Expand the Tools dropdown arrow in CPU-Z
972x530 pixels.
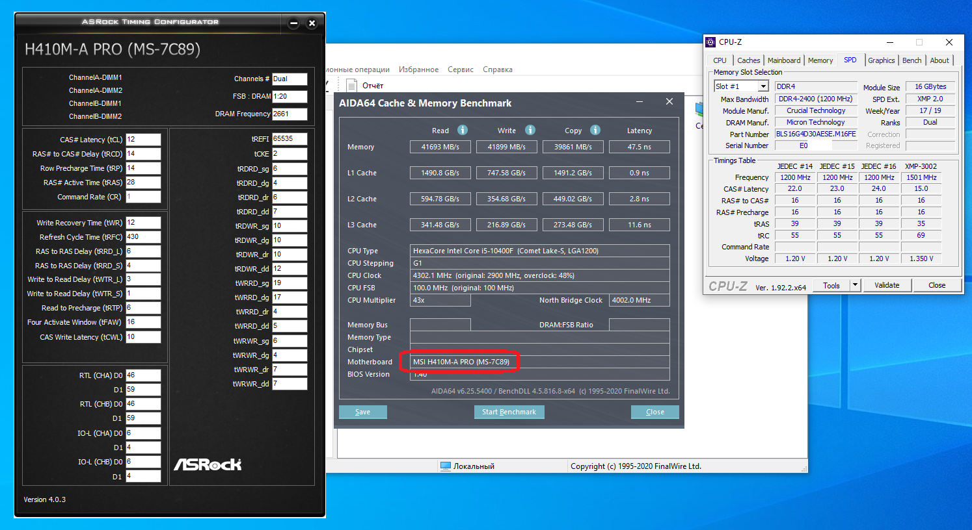pos(856,285)
